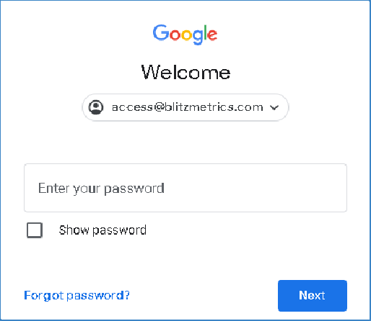
Task: Expand the account switcher chevron
Action: click(x=274, y=107)
